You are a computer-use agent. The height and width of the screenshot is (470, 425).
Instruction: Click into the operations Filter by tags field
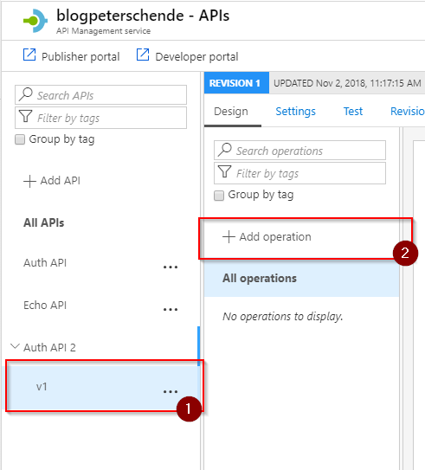point(299,173)
